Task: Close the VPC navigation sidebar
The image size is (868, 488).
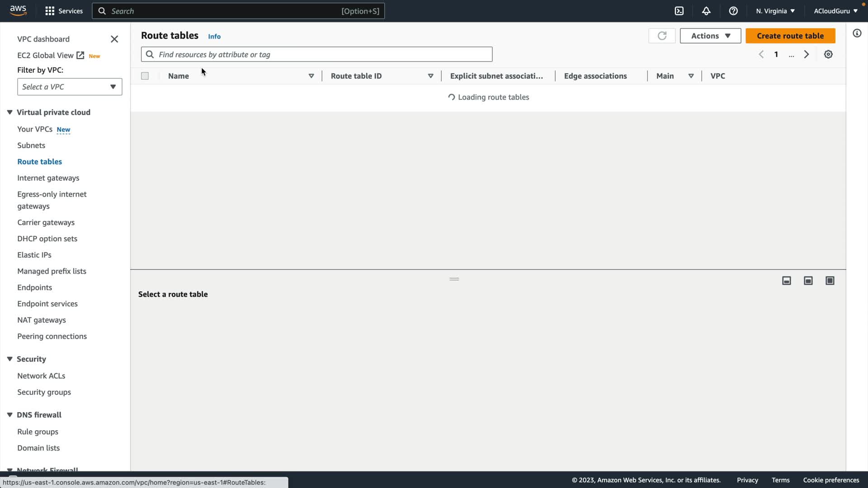Action: (114, 39)
